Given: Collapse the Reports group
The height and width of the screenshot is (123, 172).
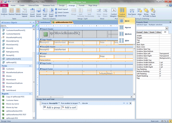Looking at the screenshot, I should coord(30,94).
